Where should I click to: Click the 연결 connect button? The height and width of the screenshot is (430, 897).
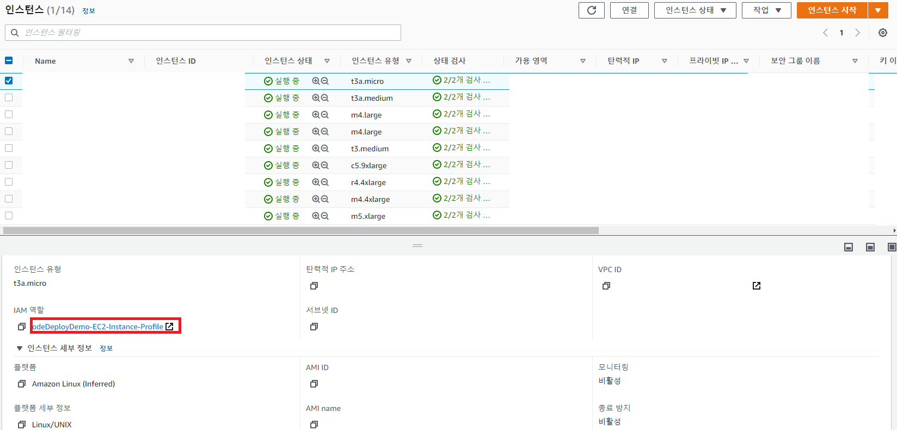629,10
